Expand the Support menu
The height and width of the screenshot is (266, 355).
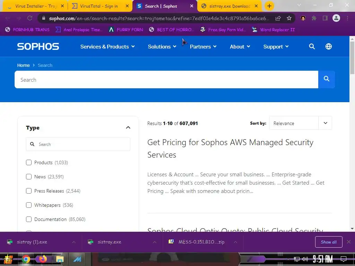(276, 47)
